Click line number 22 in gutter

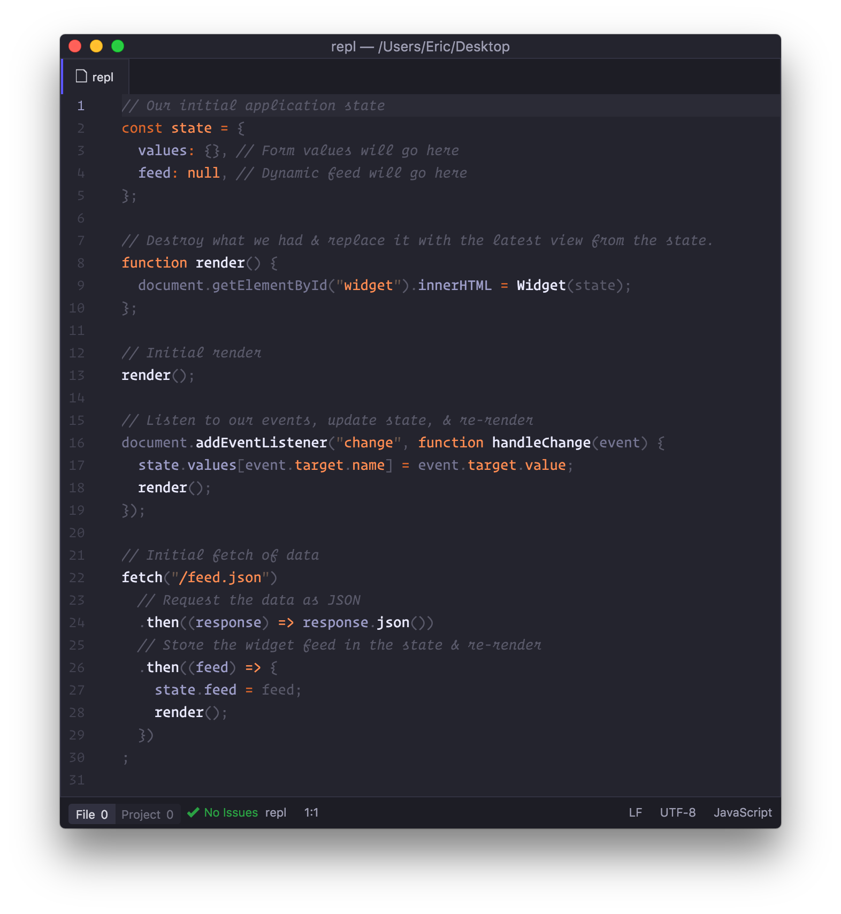tap(77, 577)
